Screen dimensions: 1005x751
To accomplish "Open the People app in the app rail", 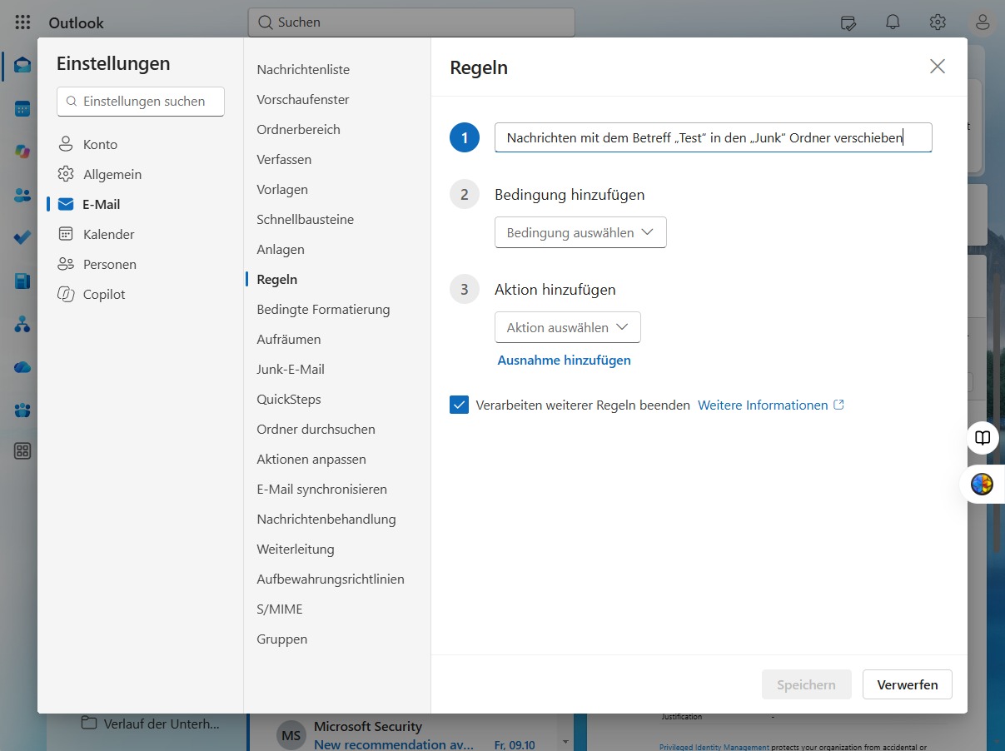I will pos(22,195).
